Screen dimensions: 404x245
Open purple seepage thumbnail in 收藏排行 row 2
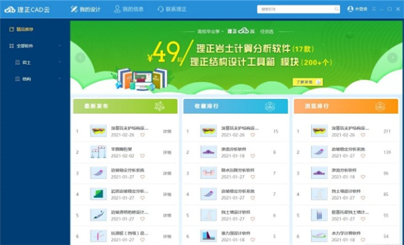click(209, 152)
